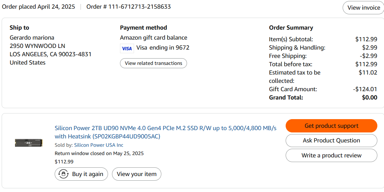Image resolution: width=384 pixels, height=192 pixels.
Task: Click the recipient name Gerardo mariona
Action: point(32,38)
